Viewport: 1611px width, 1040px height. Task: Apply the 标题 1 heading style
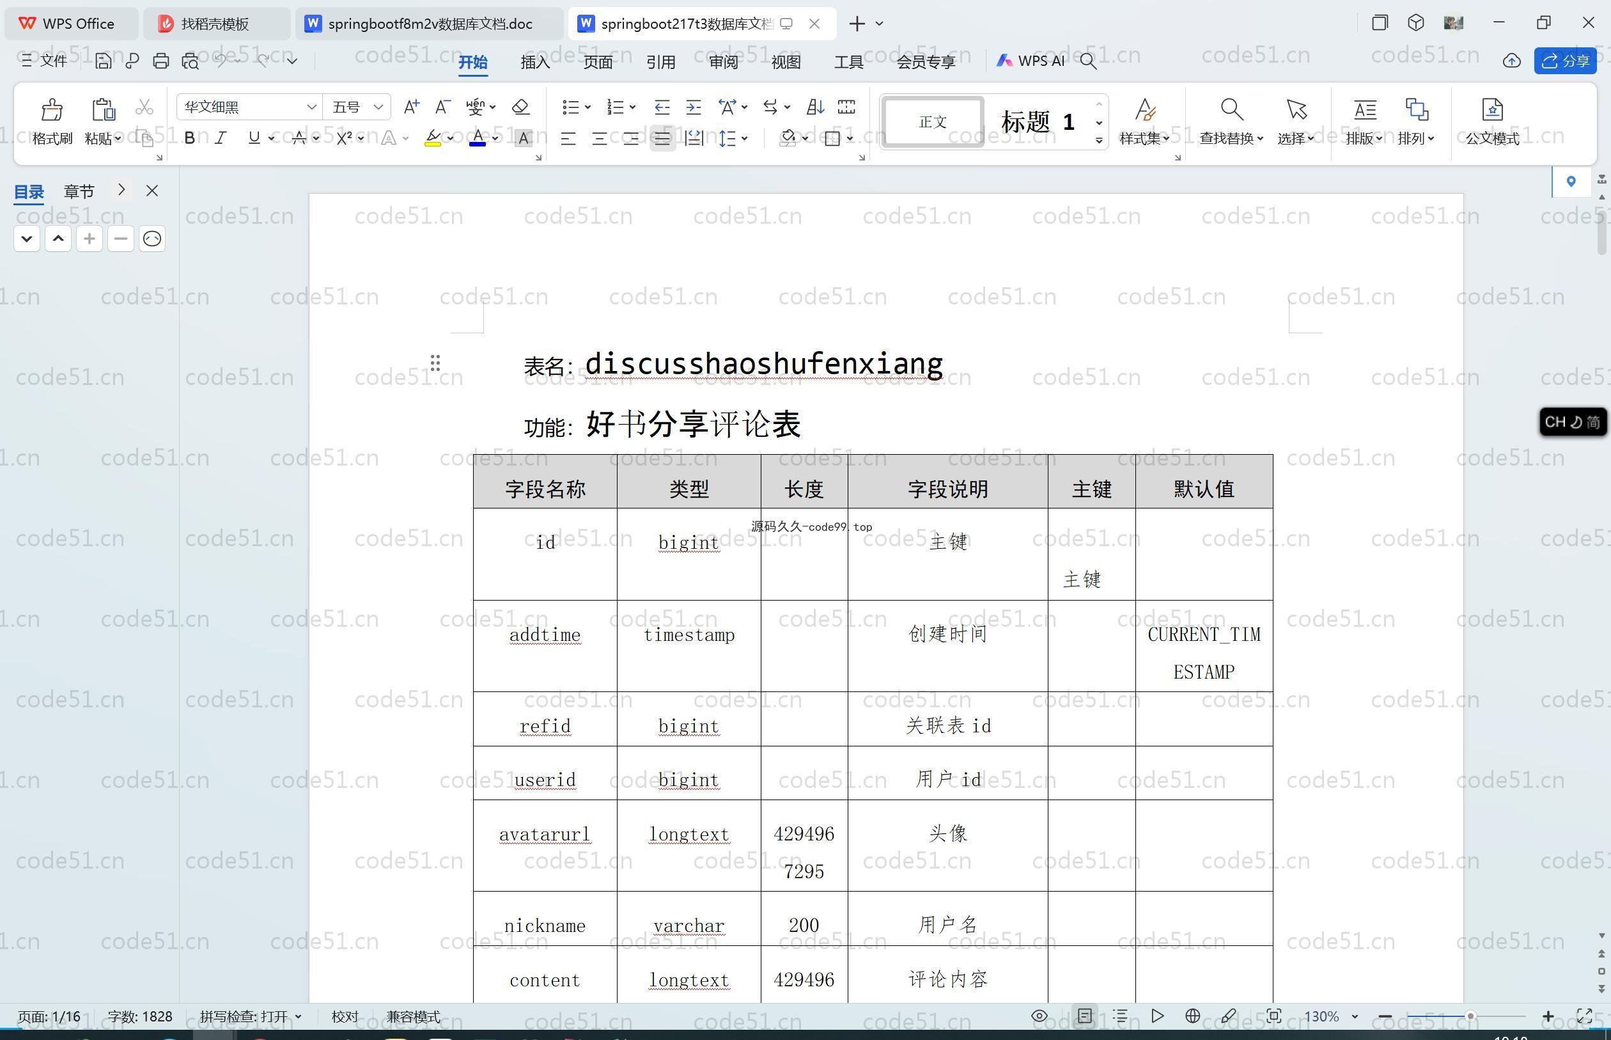(x=1038, y=122)
